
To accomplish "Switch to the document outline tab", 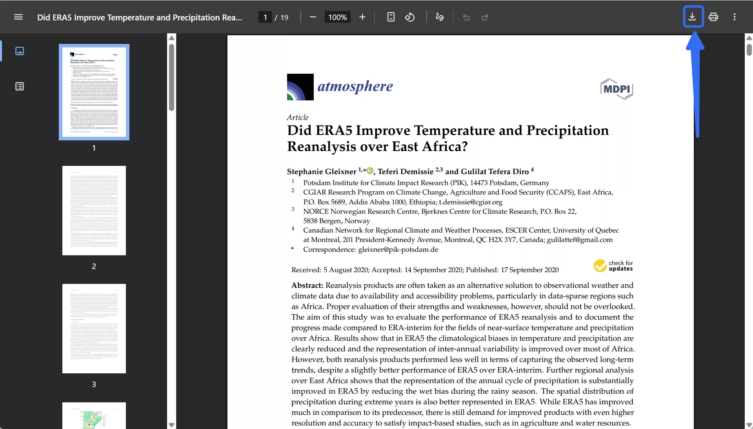I will pos(20,86).
